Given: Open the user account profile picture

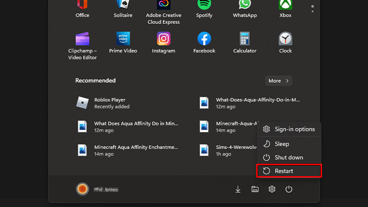Looking at the screenshot, I should coord(82,189).
